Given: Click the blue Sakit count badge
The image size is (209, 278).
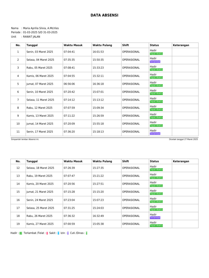Looking at the screenshot, I should pos(58,233).
